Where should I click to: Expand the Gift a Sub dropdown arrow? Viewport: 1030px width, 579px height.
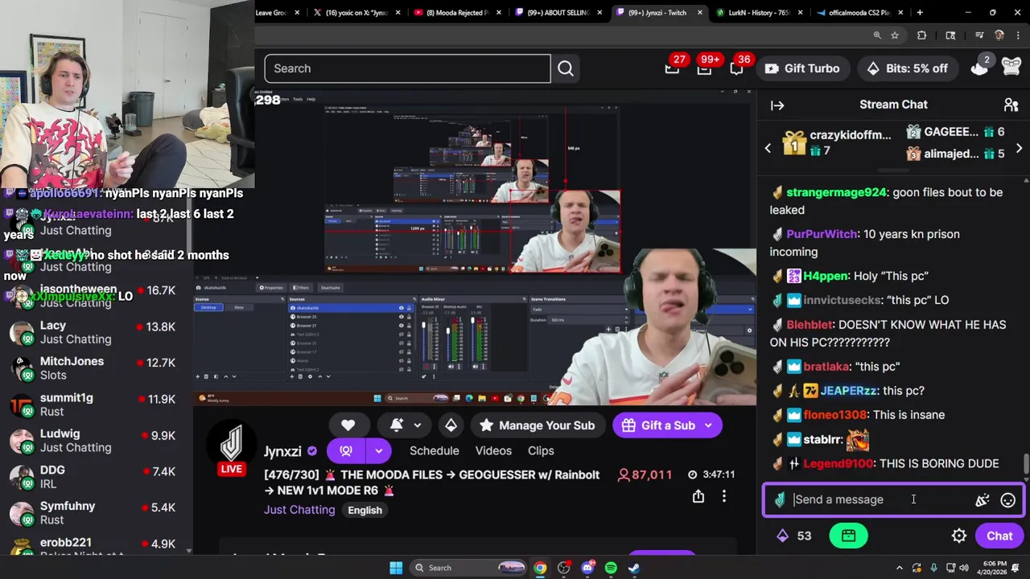(x=708, y=425)
